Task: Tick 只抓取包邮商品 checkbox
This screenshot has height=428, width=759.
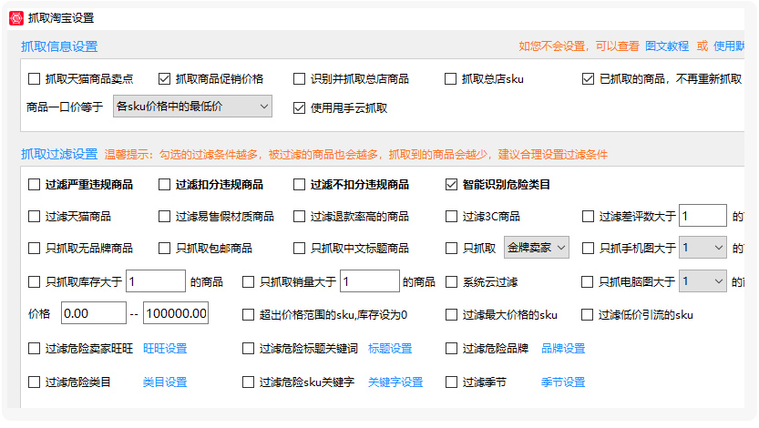Action: [x=165, y=248]
